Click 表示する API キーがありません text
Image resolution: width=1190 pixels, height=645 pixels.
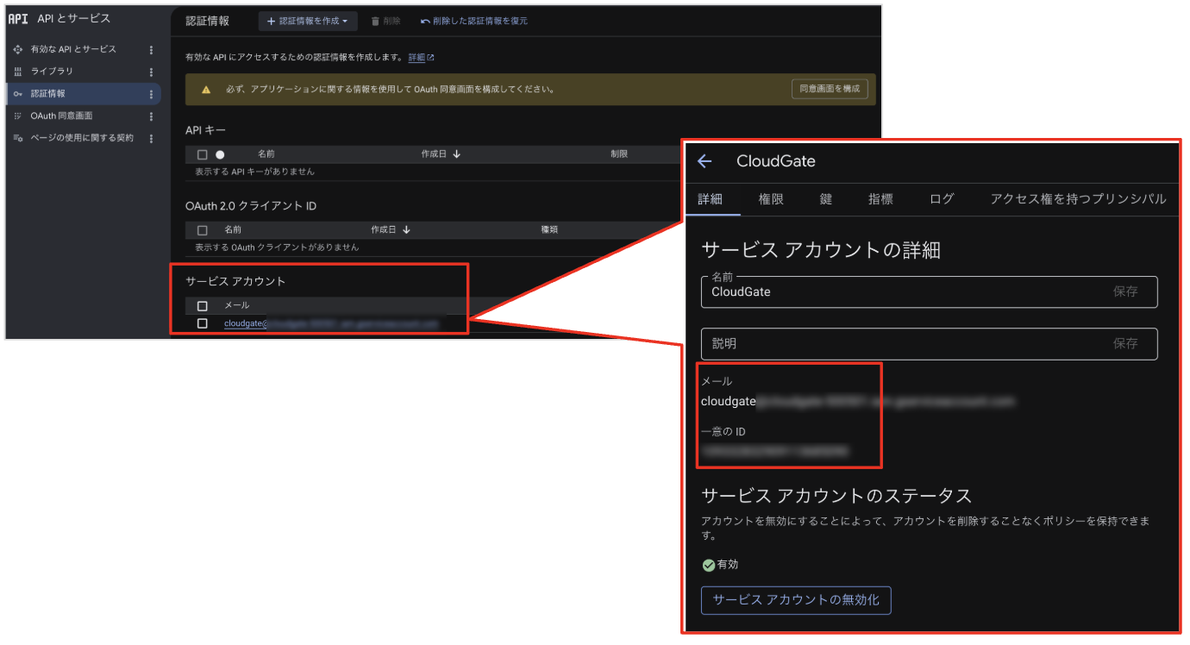coord(255,172)
